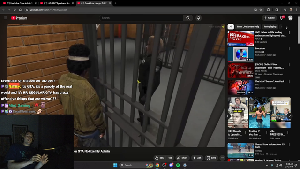Open Discord icon in the taskbar
The image size is (300, 169).
(x=171, y=165)
